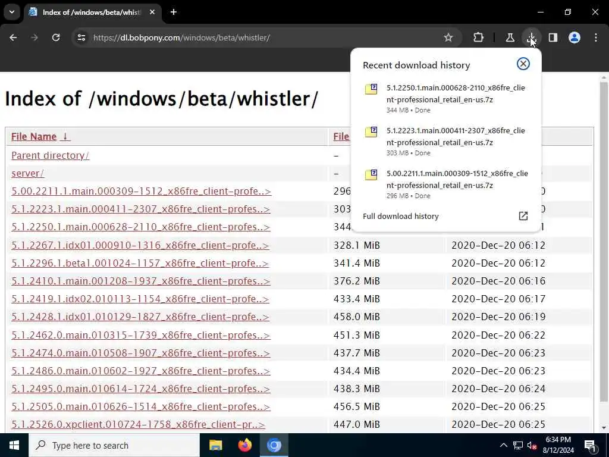Image resolution: width=609 pixels, height=457 pixels.
Task: Download 5.1.2419.1.idx02.010113-1154 file link
Action: pyautogui.click(x=140, y=299)
